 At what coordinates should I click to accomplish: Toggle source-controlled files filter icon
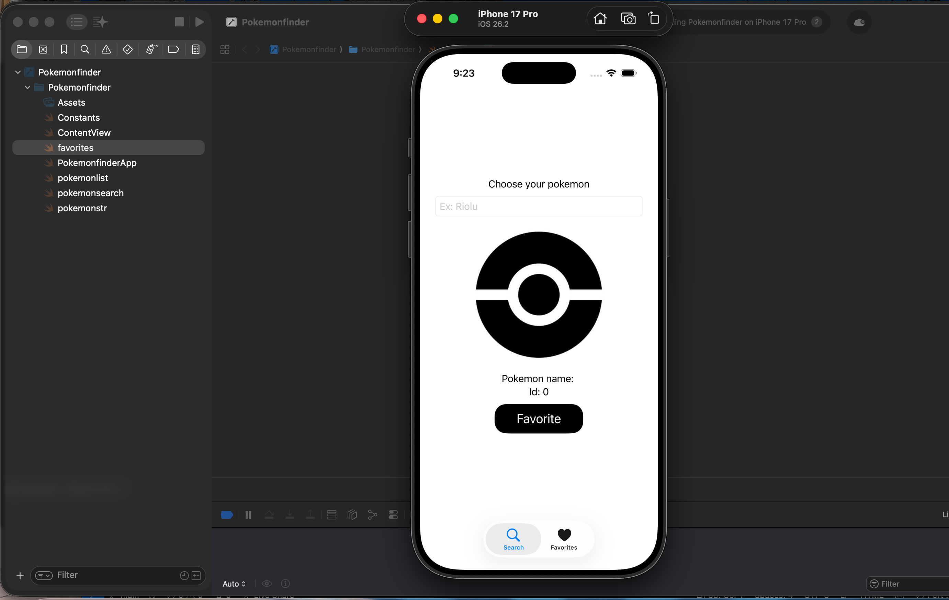click(x=196, y=576)
